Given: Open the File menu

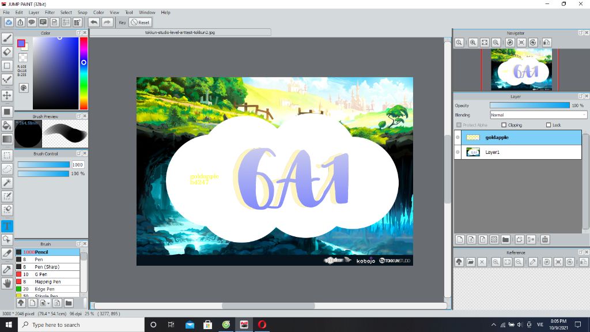Looking at the screenshot, I should (6, 13).
